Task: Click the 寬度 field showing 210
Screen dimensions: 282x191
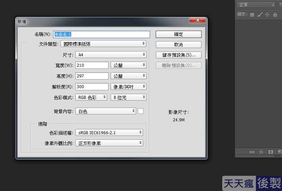Action: (92, 65)
